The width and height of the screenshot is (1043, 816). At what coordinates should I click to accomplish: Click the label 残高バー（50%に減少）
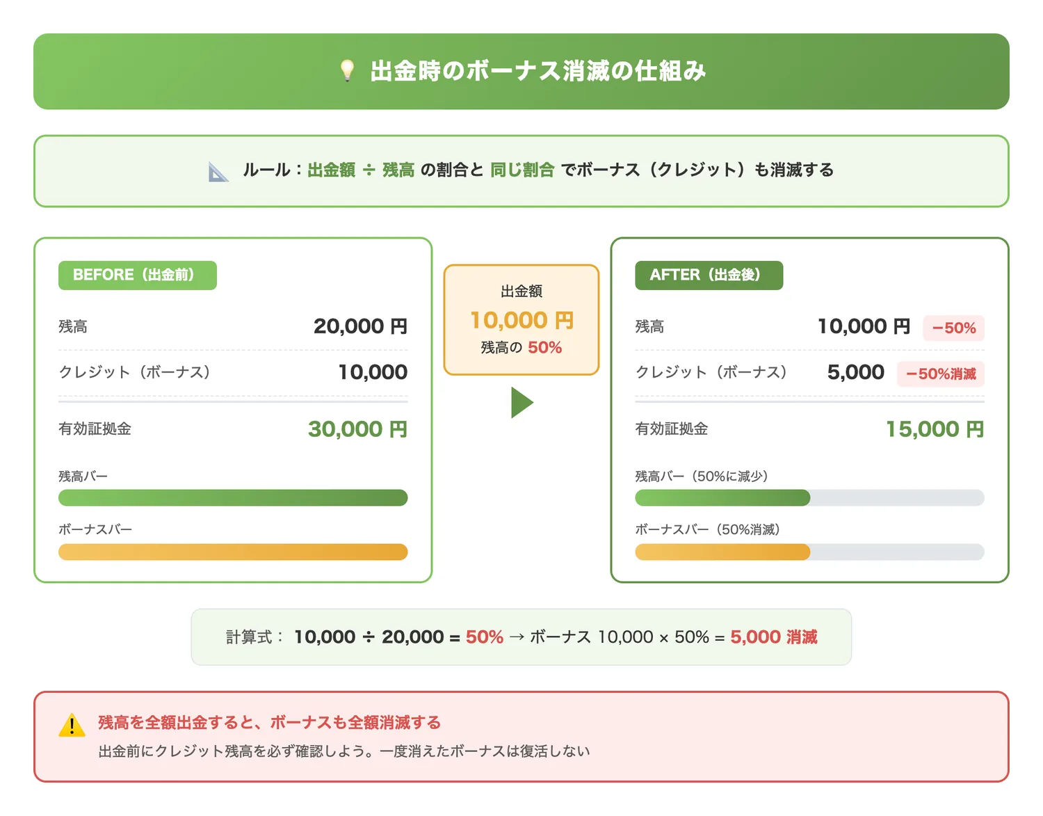(x=702, y=477)
